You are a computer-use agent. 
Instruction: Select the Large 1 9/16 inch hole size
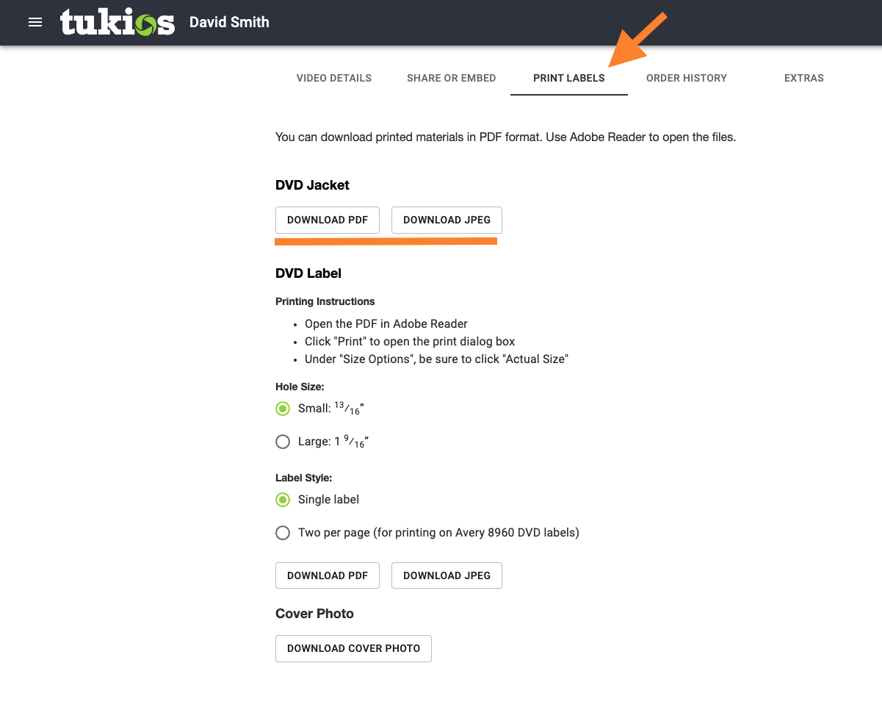283,442
